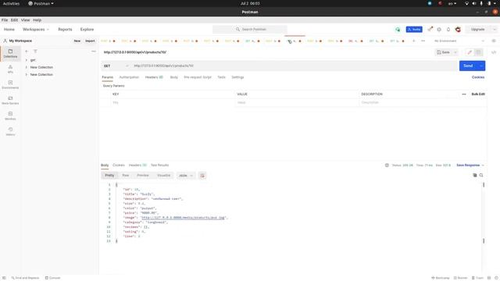Click the blue Send button

(x=468, y=66)
